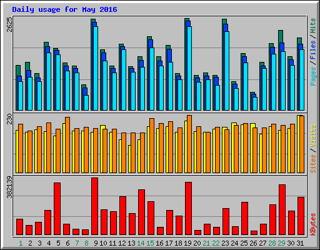The image size is (320, 250).
Task: Select day label 9 on the x-axis
Action: pos(96,243)
